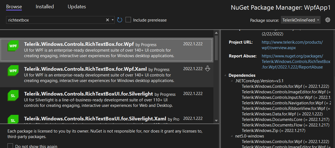The width and height of the screenshot is (335, 148).
Task: Switch to the Updates tab
Action: pos(77,7)
